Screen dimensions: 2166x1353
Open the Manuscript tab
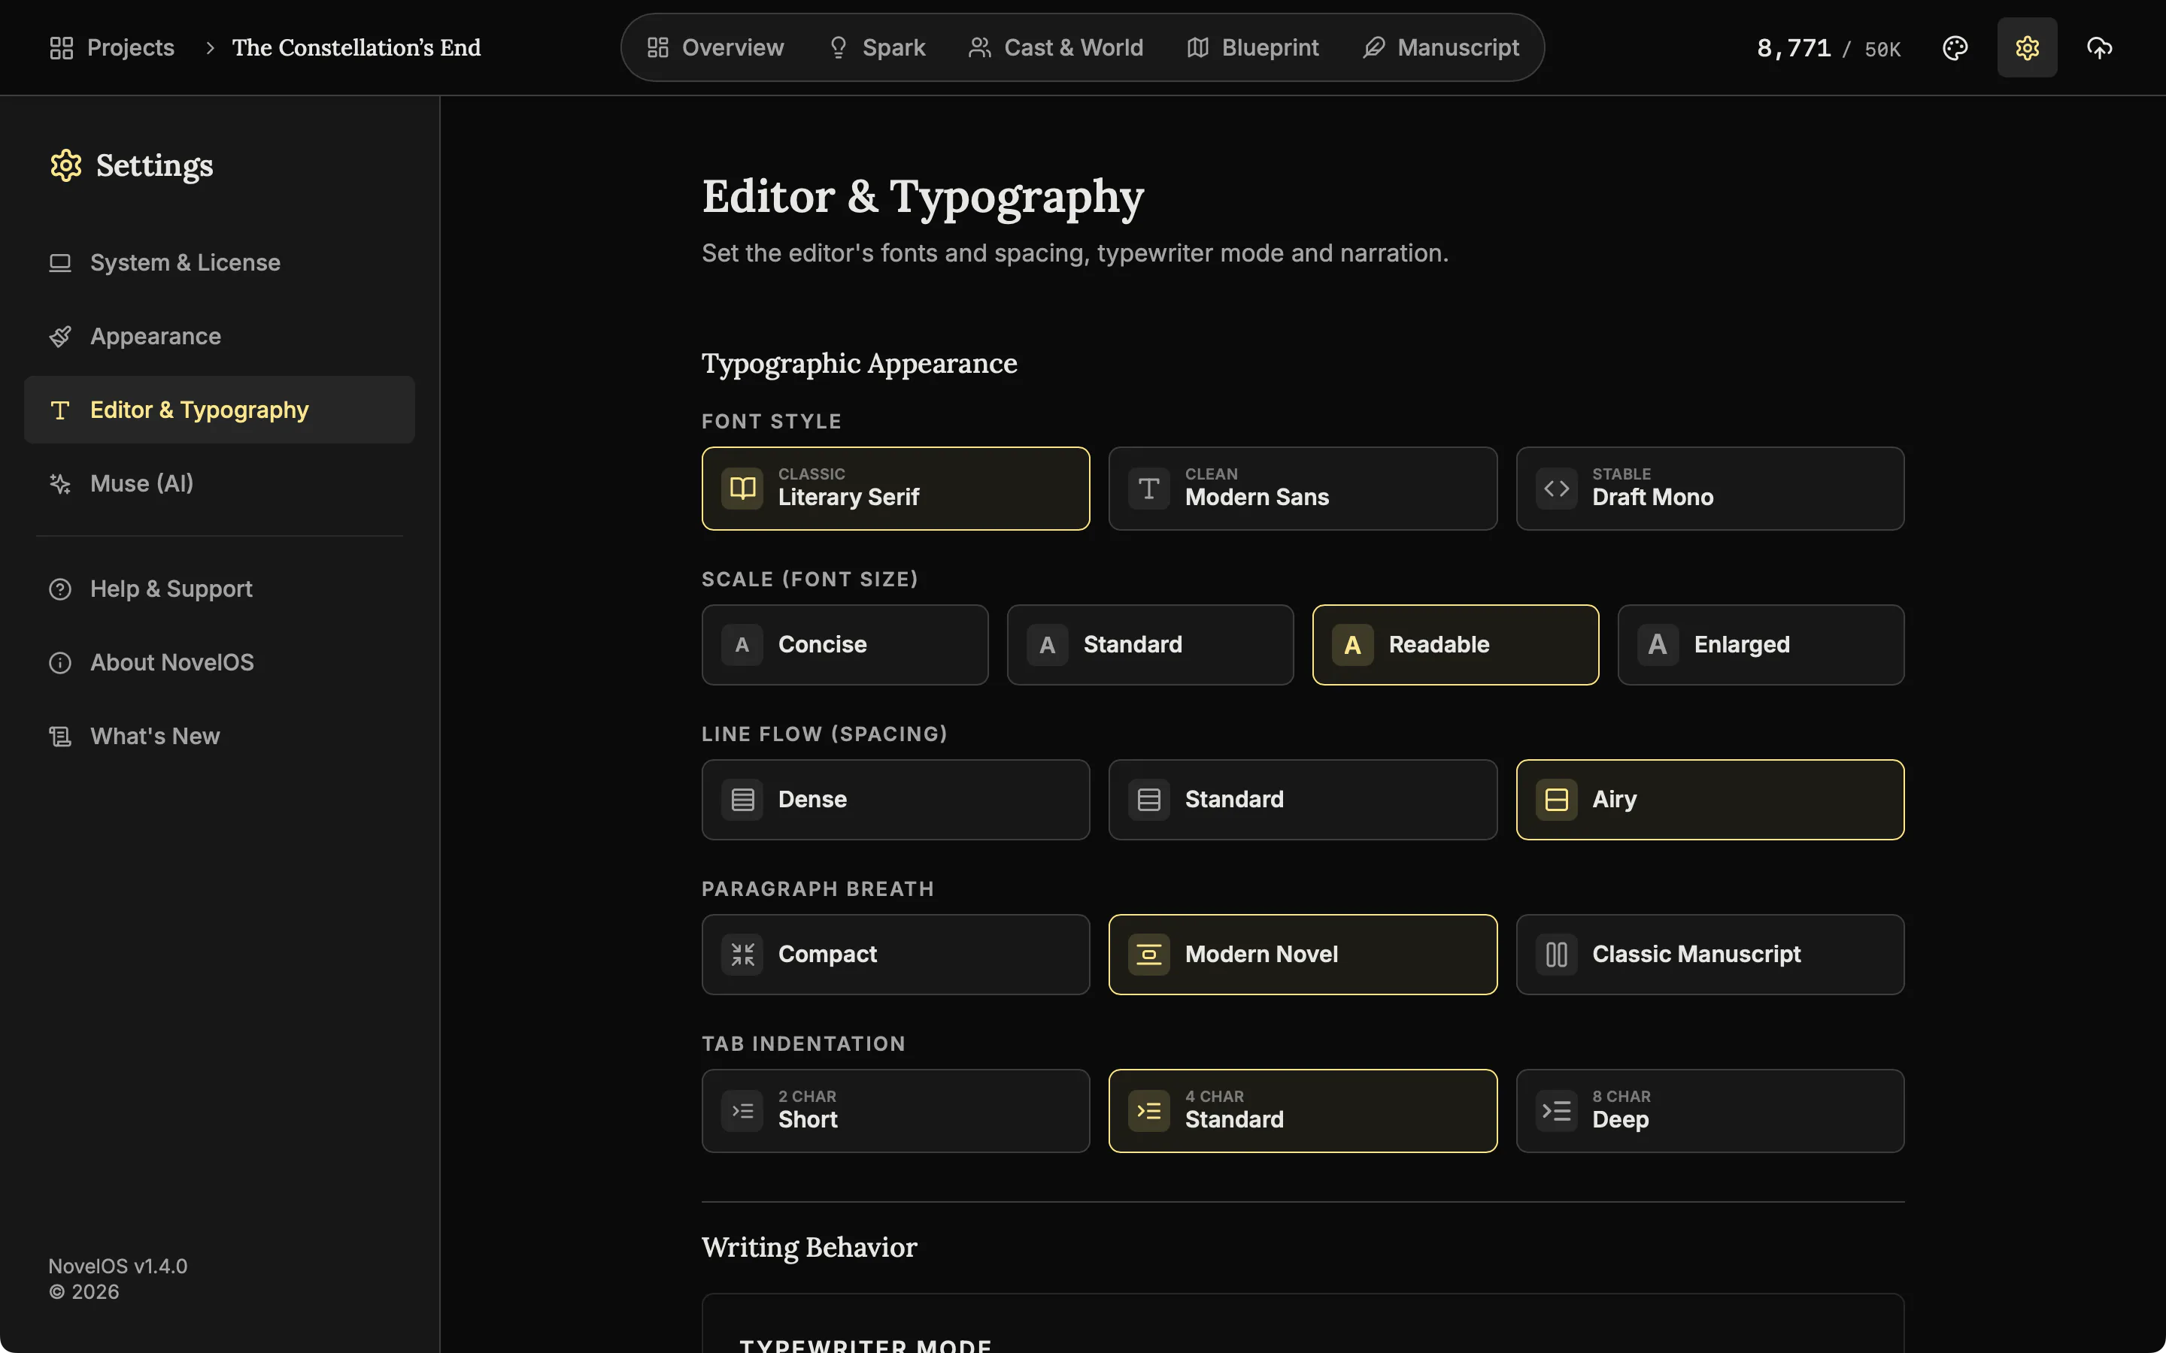pyautogui.click(x=1441, y=47)
